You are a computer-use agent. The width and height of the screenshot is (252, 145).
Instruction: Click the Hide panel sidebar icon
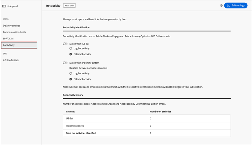(x=4, y=6)
